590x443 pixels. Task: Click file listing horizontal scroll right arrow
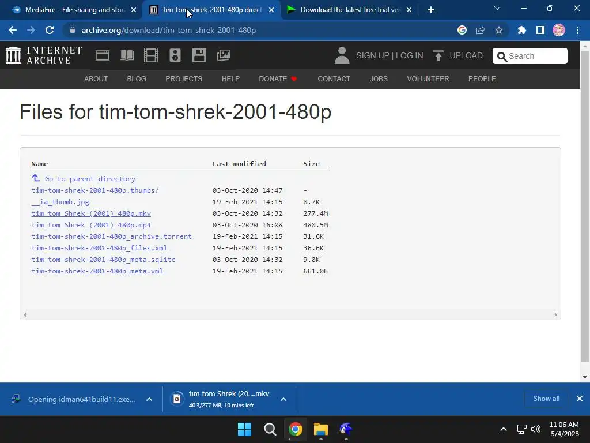click(556, 314)
